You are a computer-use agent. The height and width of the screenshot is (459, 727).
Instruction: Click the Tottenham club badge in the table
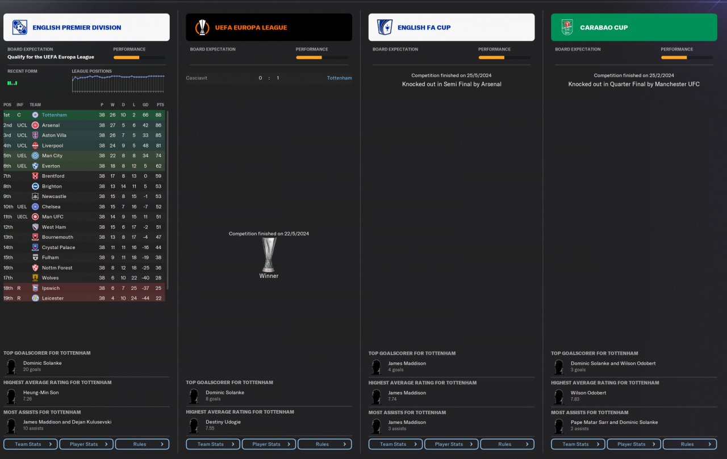(x=35, y=115)
